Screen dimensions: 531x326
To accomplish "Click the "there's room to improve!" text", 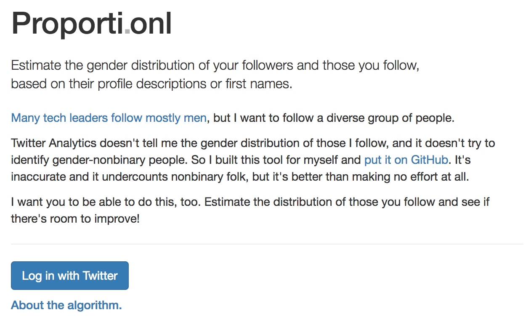I will [x=75, y=218].
